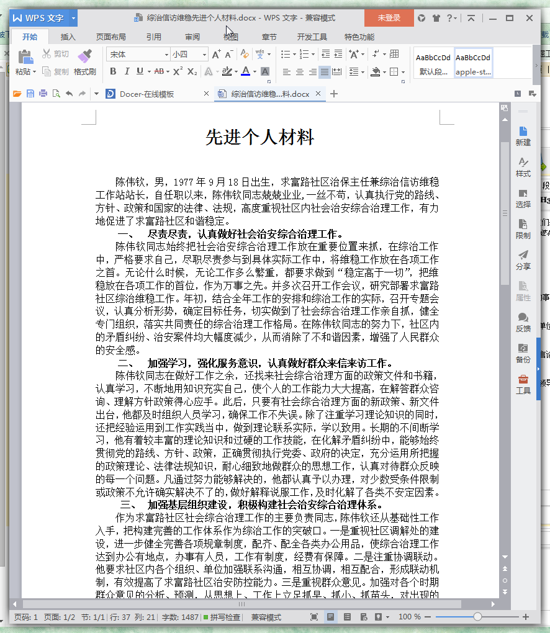Apply the apple-st... style
This screenshot has height=633, width=550.
[473, 64]
